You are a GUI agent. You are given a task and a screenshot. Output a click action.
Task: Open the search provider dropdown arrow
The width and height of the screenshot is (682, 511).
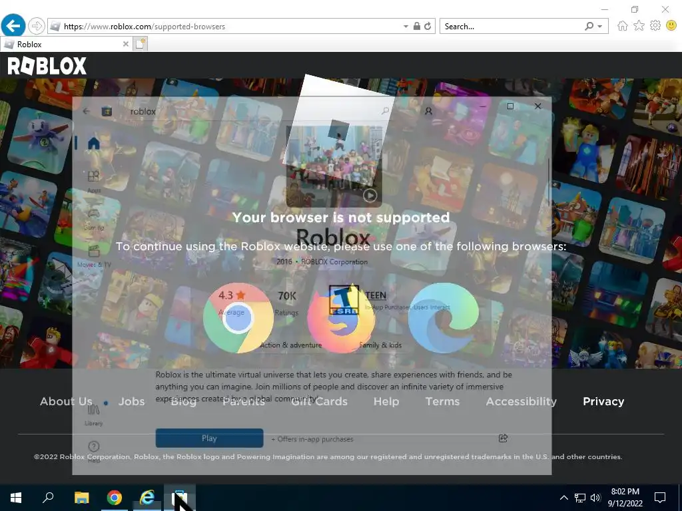600,27
